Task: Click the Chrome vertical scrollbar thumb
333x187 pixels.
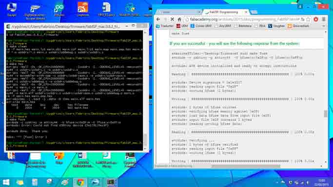Action: pos(325,113)
